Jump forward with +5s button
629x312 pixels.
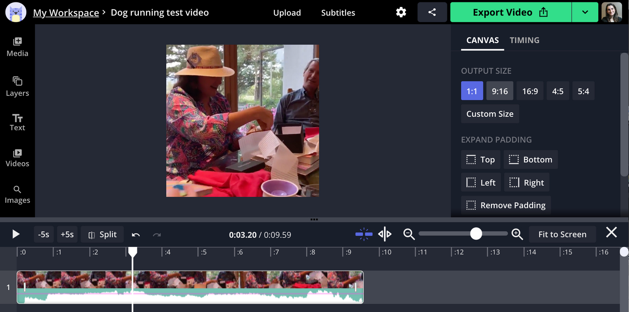(x=67, y=235)
